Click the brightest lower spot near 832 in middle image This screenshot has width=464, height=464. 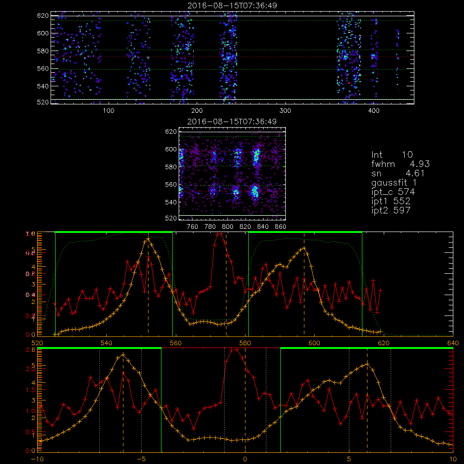point(255,191)
